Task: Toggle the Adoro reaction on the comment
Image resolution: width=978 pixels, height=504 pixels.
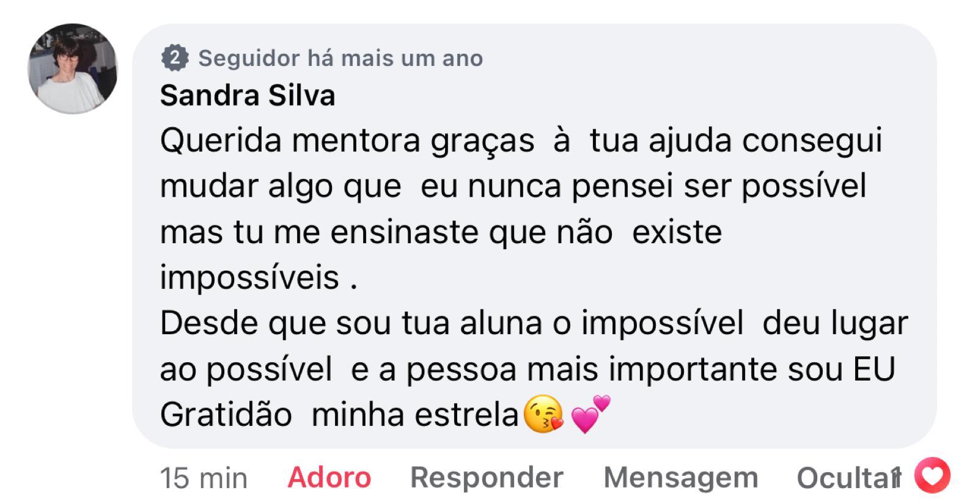Action: (329, 477)
